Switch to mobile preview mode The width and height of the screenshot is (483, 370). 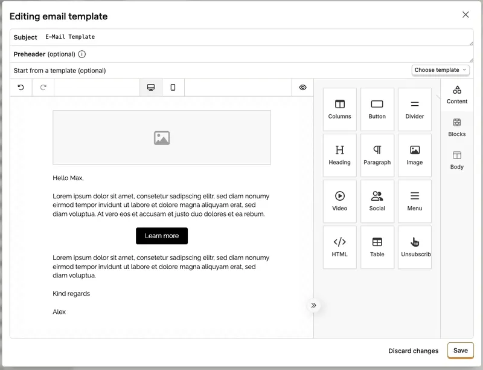click(173, 87)
